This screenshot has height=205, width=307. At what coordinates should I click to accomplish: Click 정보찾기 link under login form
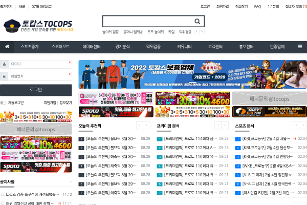pyautogui.click(x=65, y=102)
